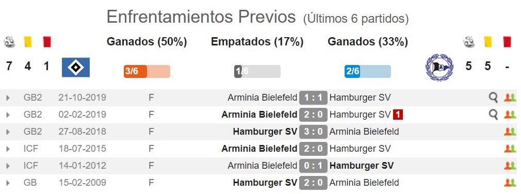Click the orange 3/6 wins progress bar
521x194 pixels.
[x=147, y=71]
